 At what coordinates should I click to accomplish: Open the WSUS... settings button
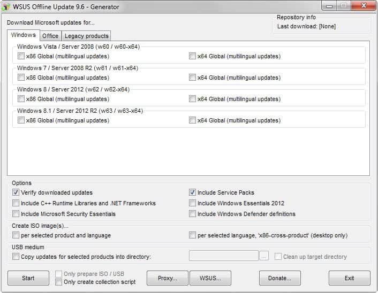pyautogui.click(x=210, y=278)
